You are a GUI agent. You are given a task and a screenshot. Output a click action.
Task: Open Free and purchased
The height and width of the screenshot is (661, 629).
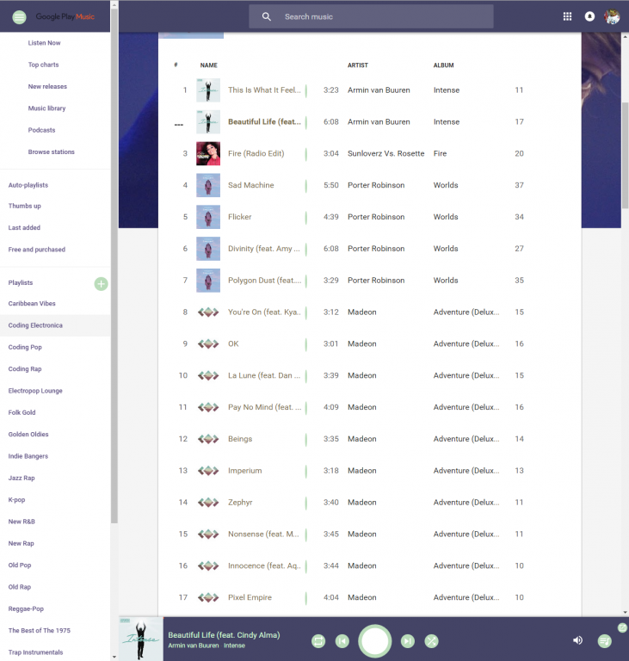tap(37, 250)
